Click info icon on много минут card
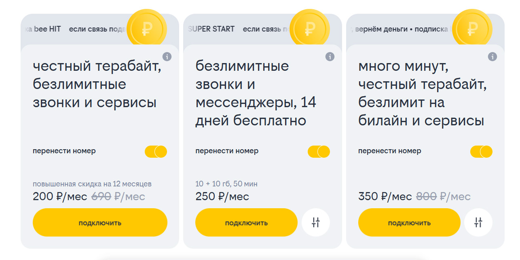520x260 pixels. tap(493, 57)
